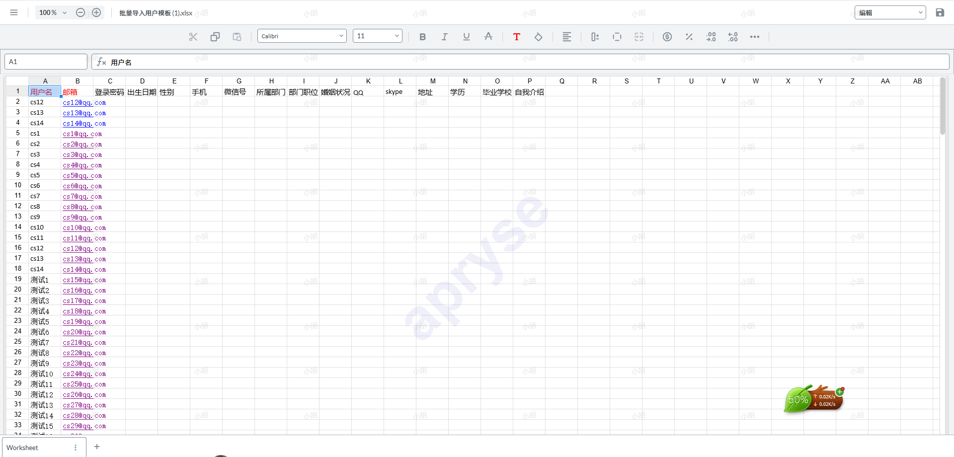Screen dimensions: 954x457
Task: Expand the 100% zoom level dropdown
Action: 53,12
